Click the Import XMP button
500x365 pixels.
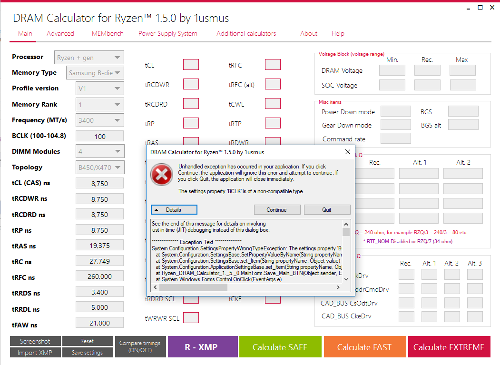coord(35,353)
